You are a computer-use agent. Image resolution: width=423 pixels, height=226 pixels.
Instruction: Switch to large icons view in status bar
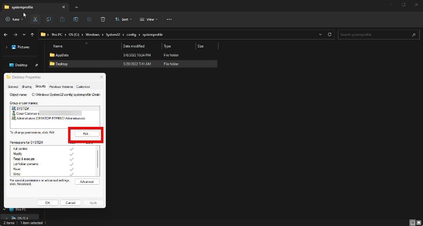coord(418,222)
